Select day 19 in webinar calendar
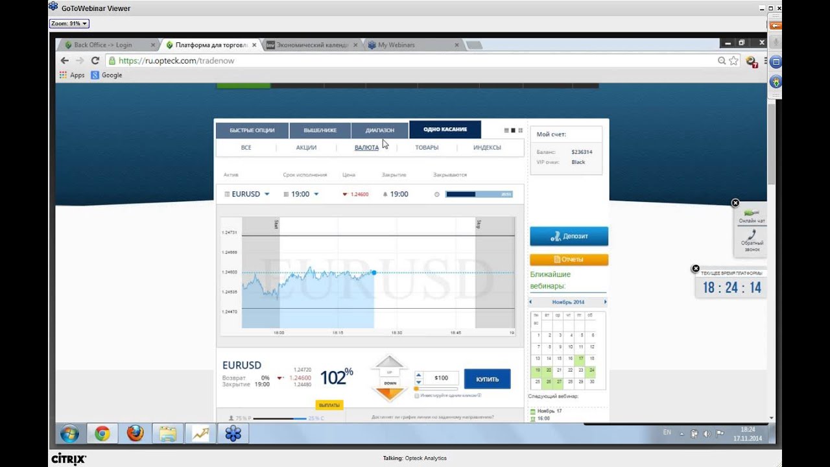Viewport: 830px width, 467px height. [x=538, y=370]
